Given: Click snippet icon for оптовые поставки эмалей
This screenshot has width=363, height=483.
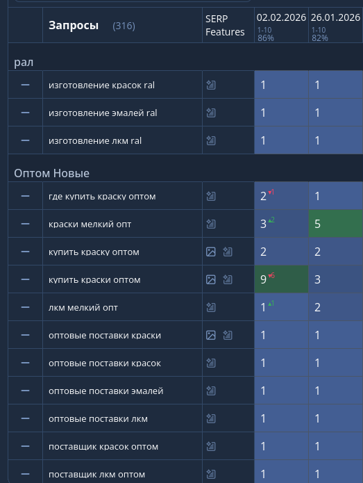Looking at the screenshot, I should 211,391.
